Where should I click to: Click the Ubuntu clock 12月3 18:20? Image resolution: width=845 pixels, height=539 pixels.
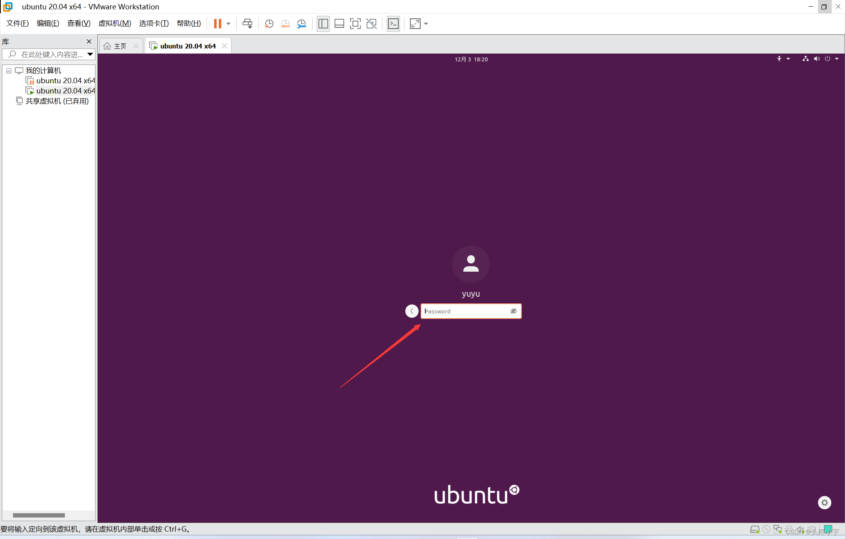pyautogui.click(x=471, y=59)
